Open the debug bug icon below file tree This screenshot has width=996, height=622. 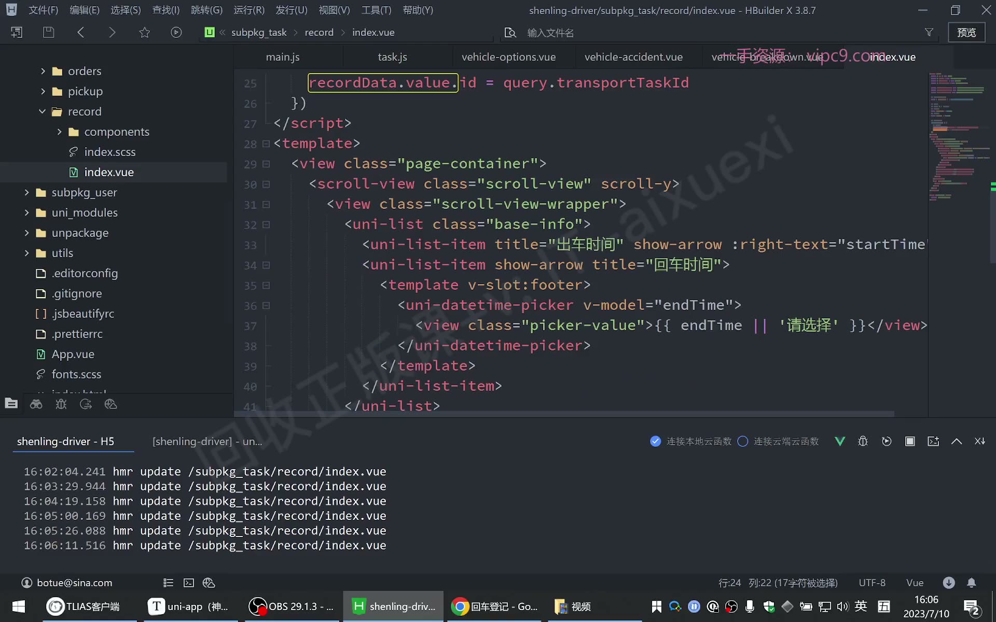[x=61, y=404]
